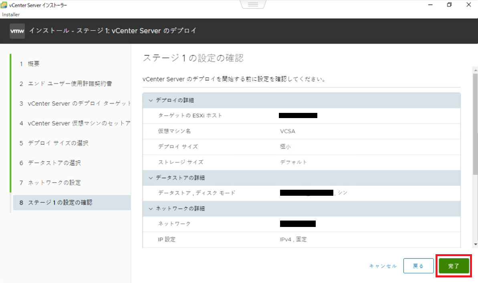Go to step 1 概要
The height and width of the screenshot is (283, 478).
(x=34, y=64)
